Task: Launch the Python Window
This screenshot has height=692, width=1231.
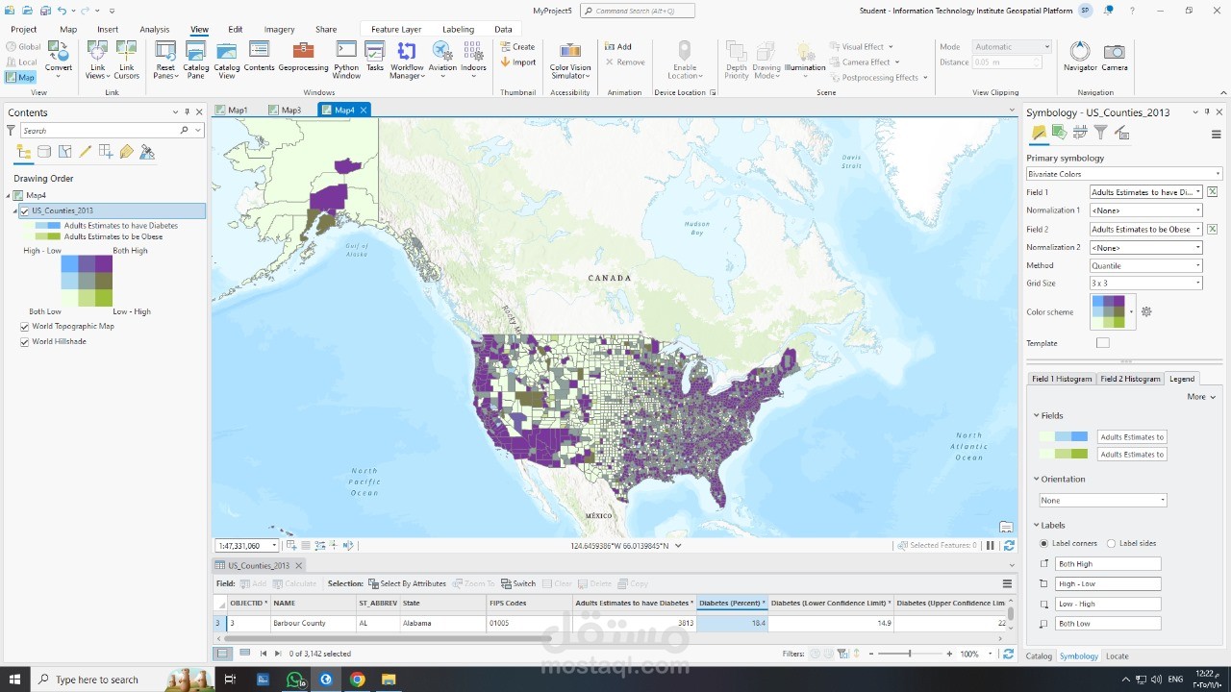Action: click(346, 59)
